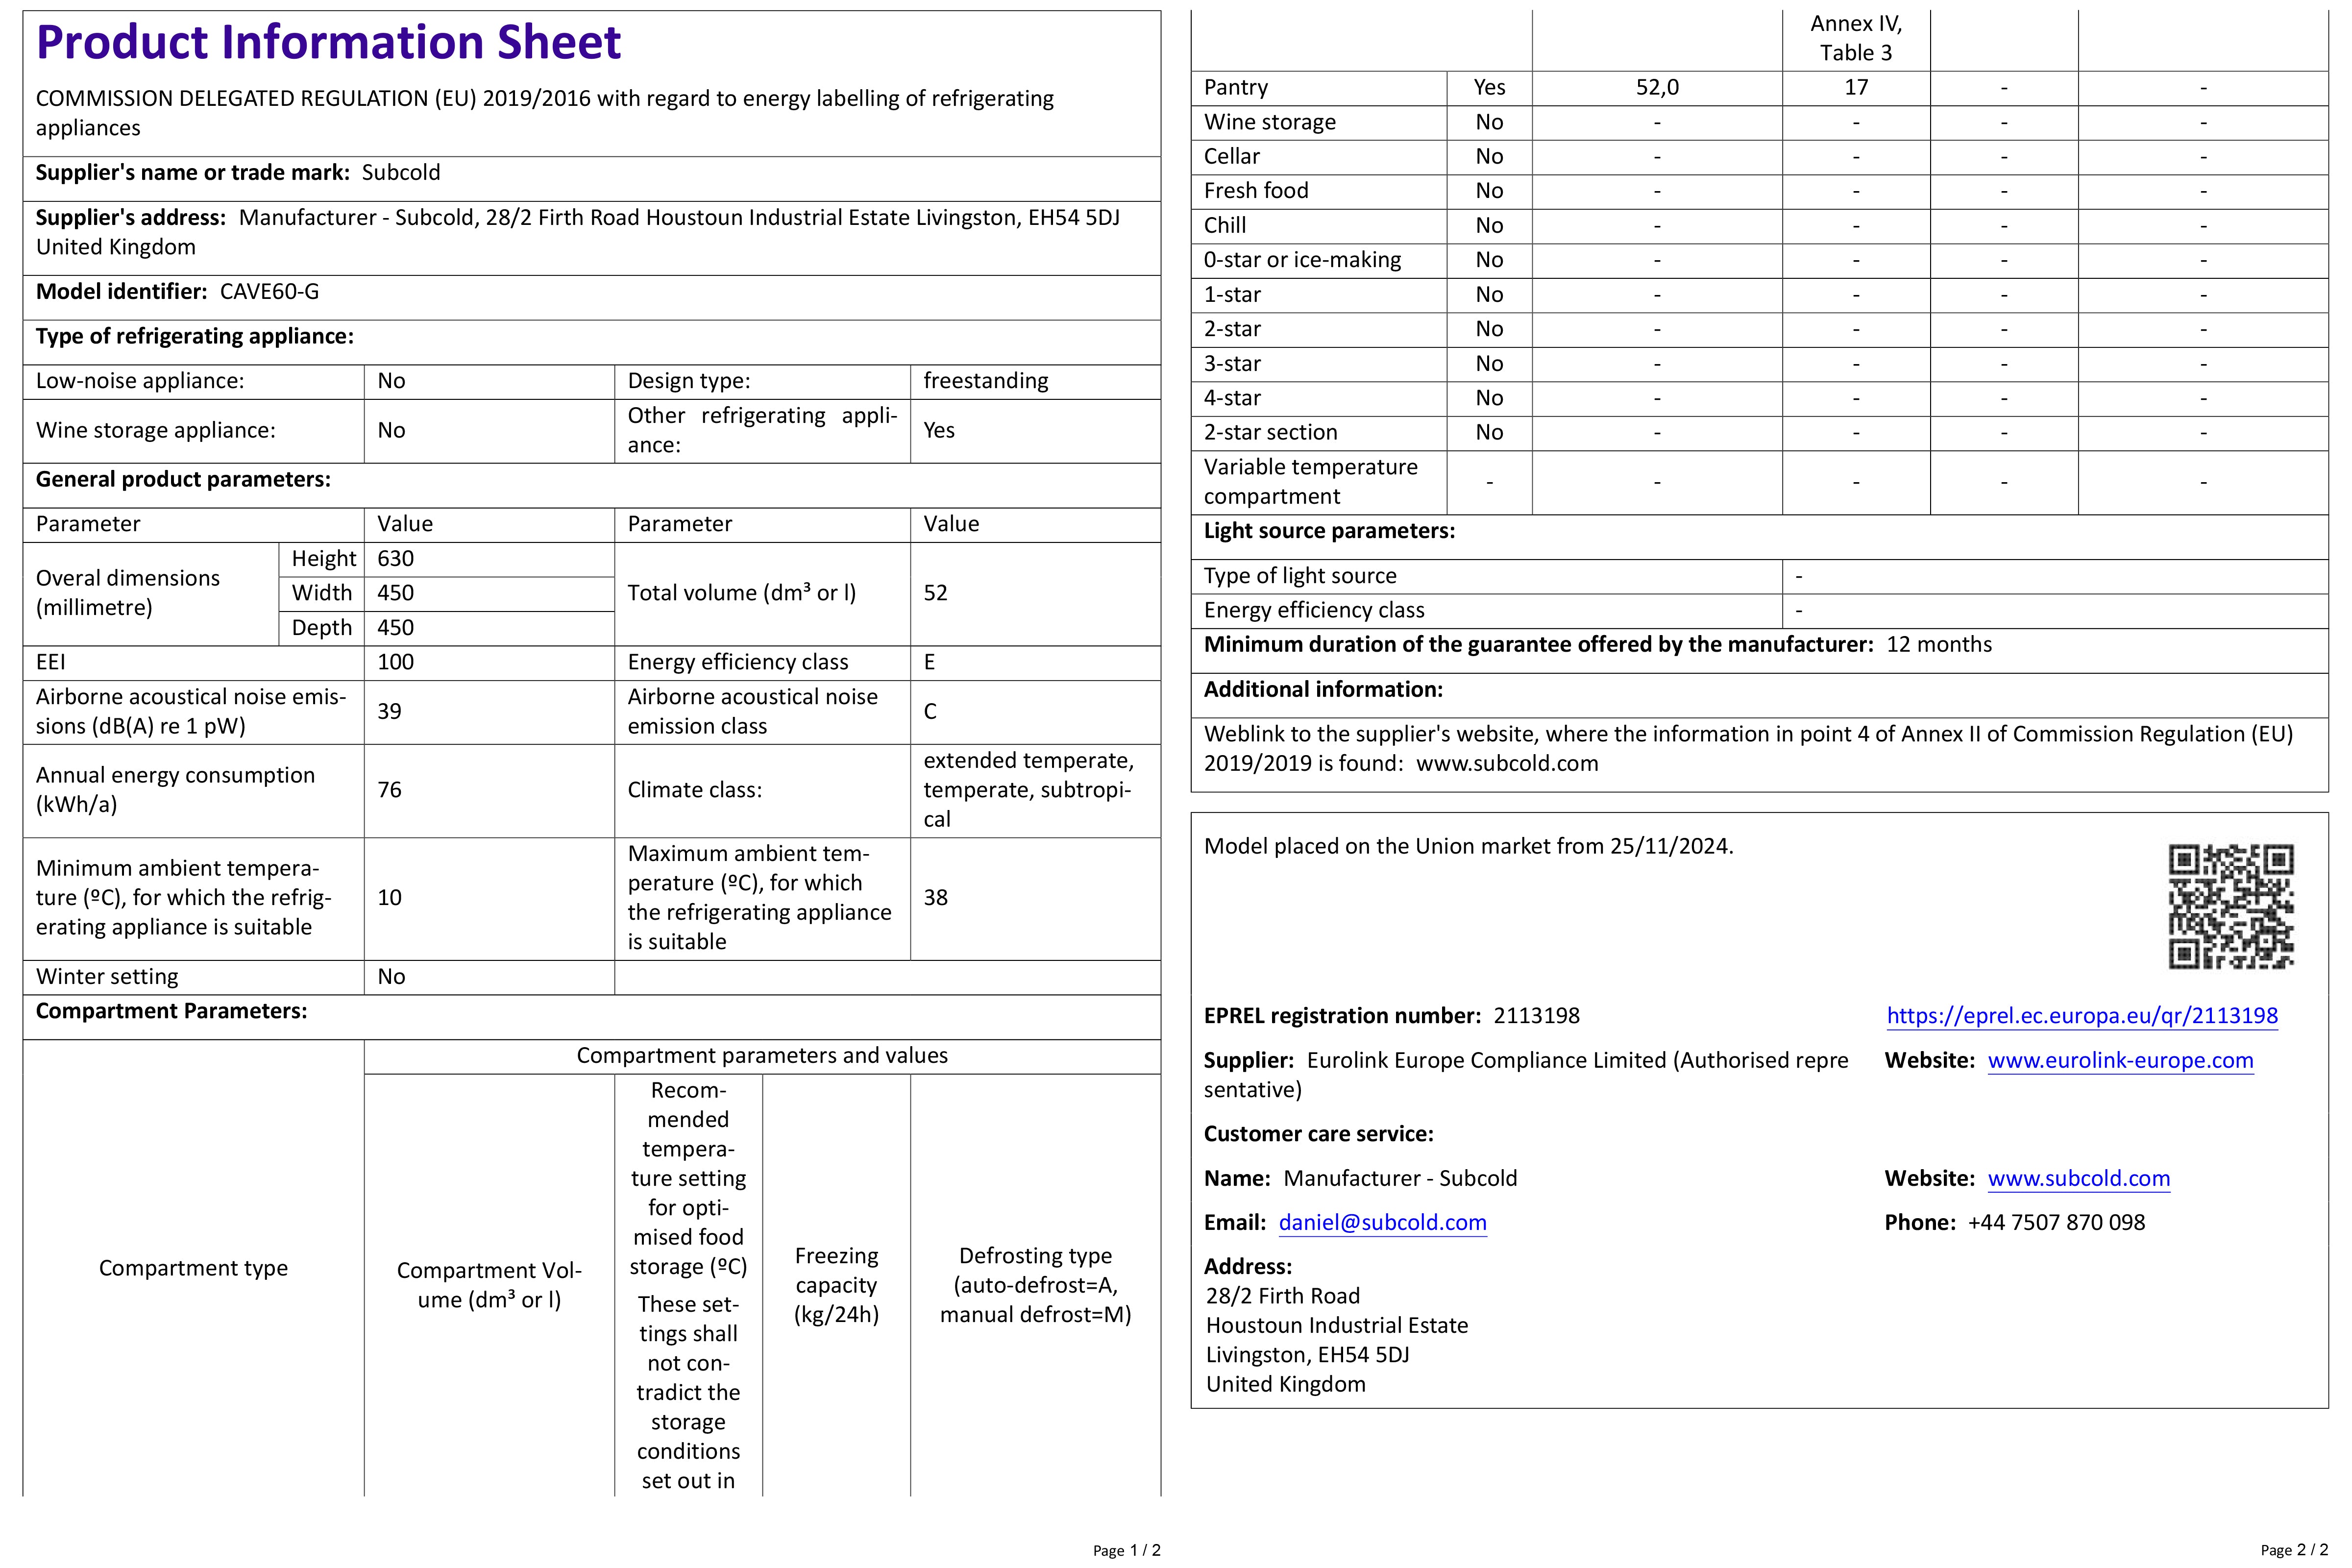The image size is (2352, 1568).
Task: Click the EPREL registration number 2113198
Action: click(x=1536, y=1016)
